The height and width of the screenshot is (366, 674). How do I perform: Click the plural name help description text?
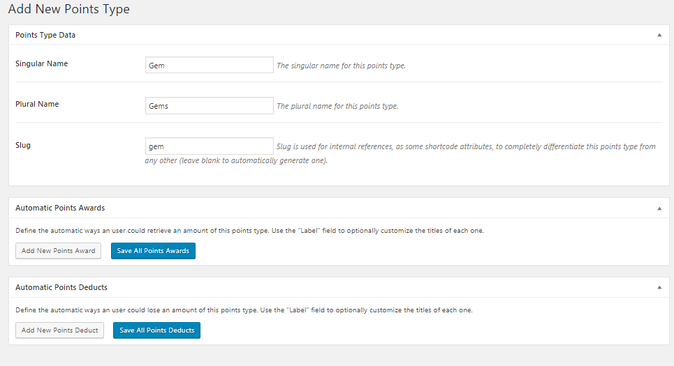[337, 106]
